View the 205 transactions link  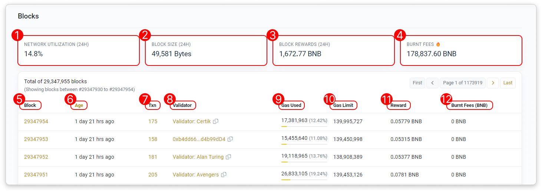point(153,175)
